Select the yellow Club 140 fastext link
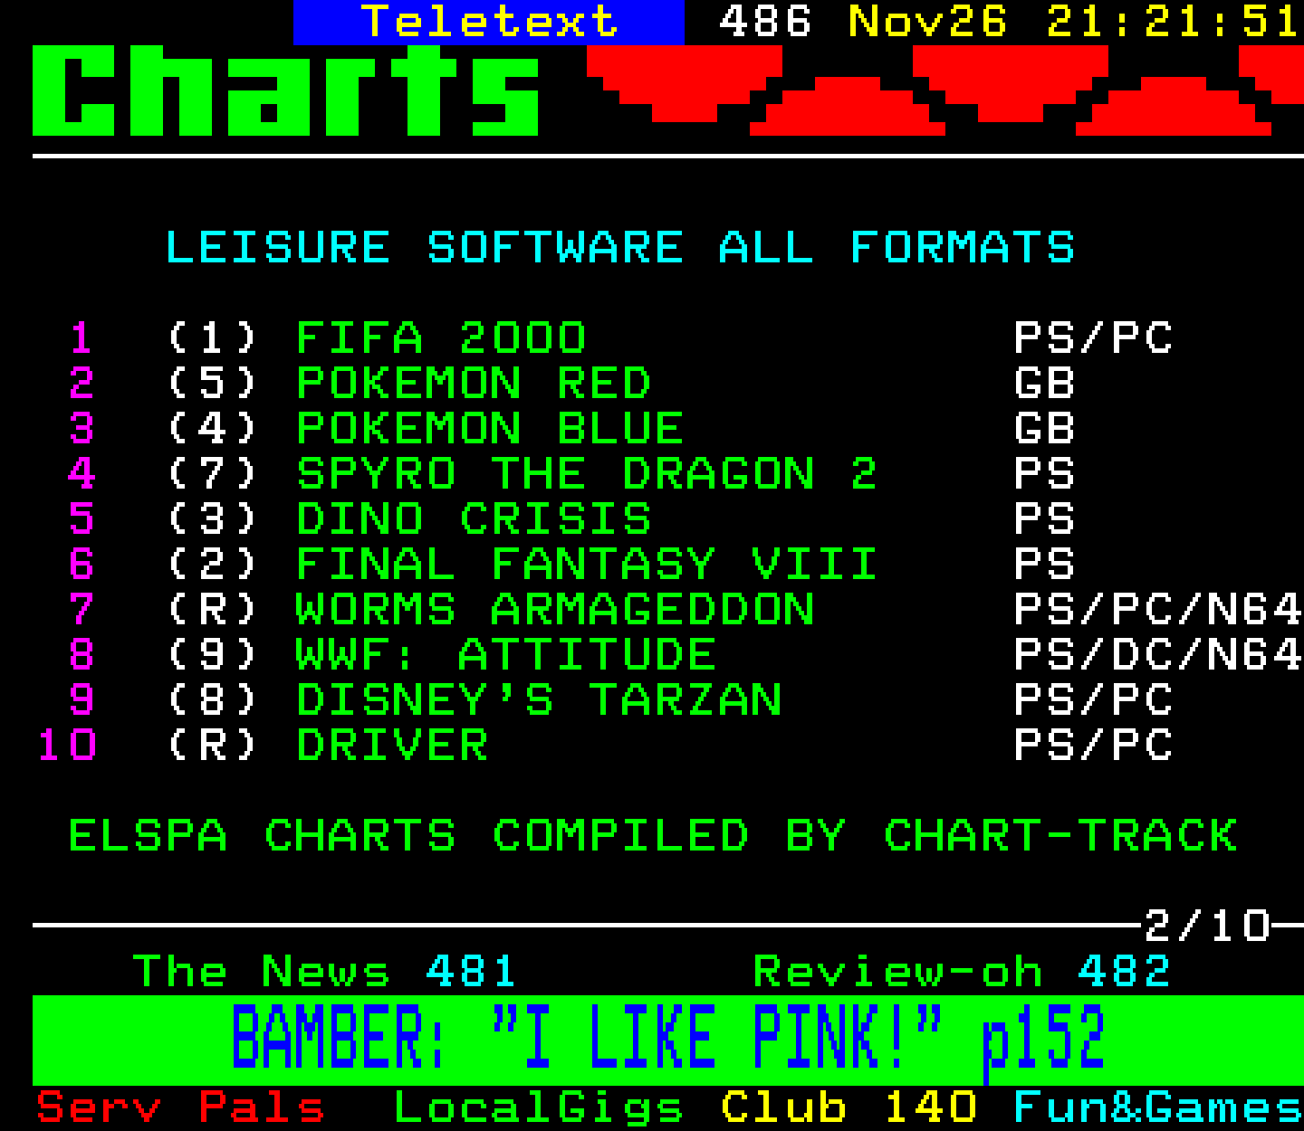 pyautogui.click(x=849, y=1107)
